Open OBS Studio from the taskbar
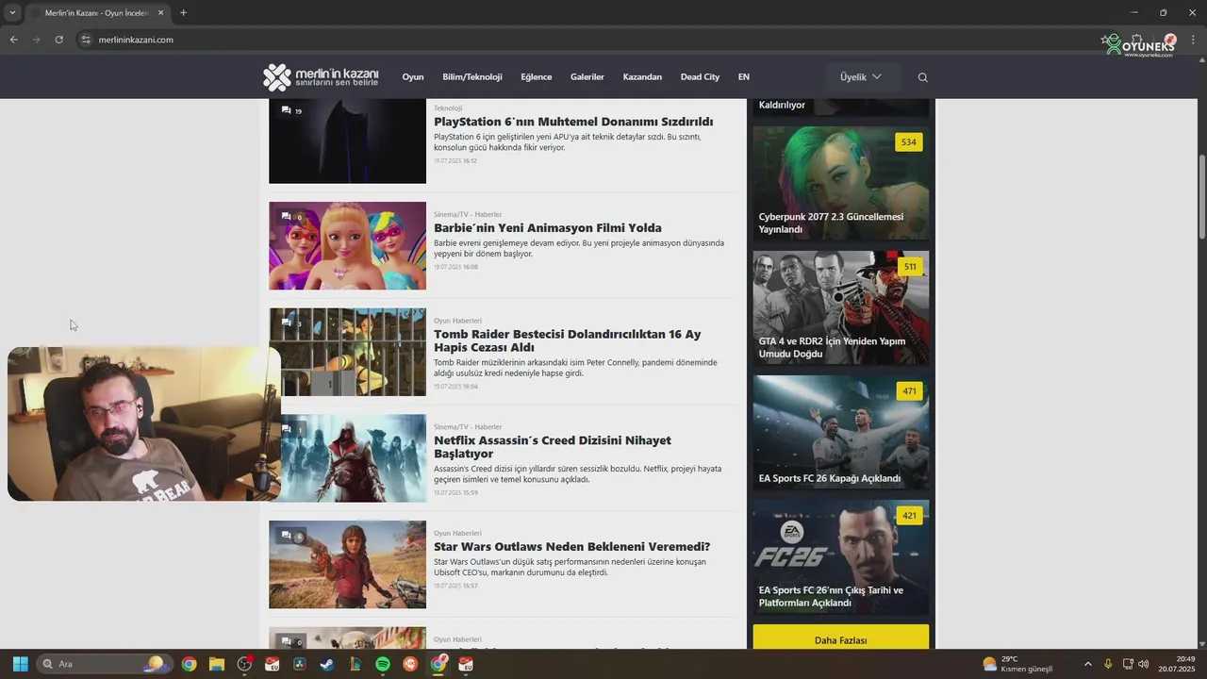Viewport: 1207px width, 679px height. [x=244, y=664]
